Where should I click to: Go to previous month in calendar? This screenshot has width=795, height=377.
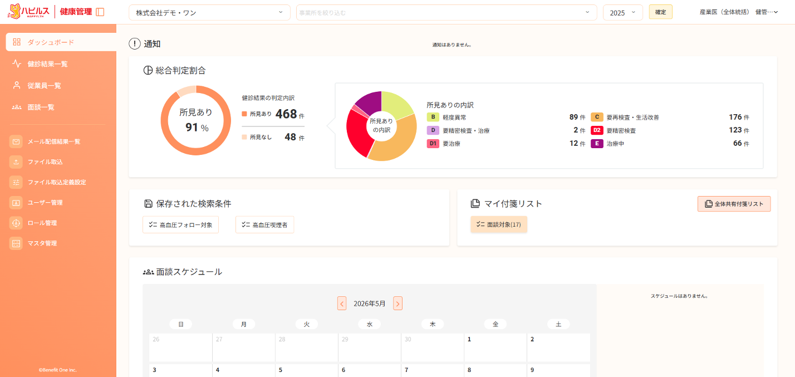pos(342,303)
